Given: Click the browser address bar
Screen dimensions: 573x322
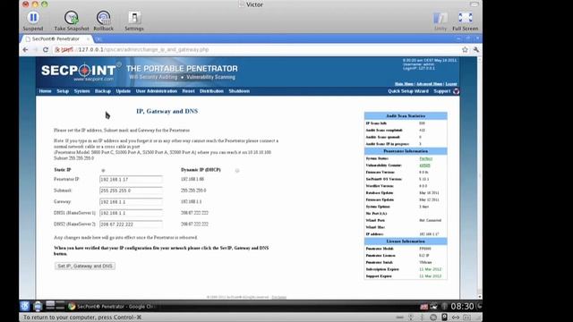Looking at the screenshot, I should click(x=256, y=50).
